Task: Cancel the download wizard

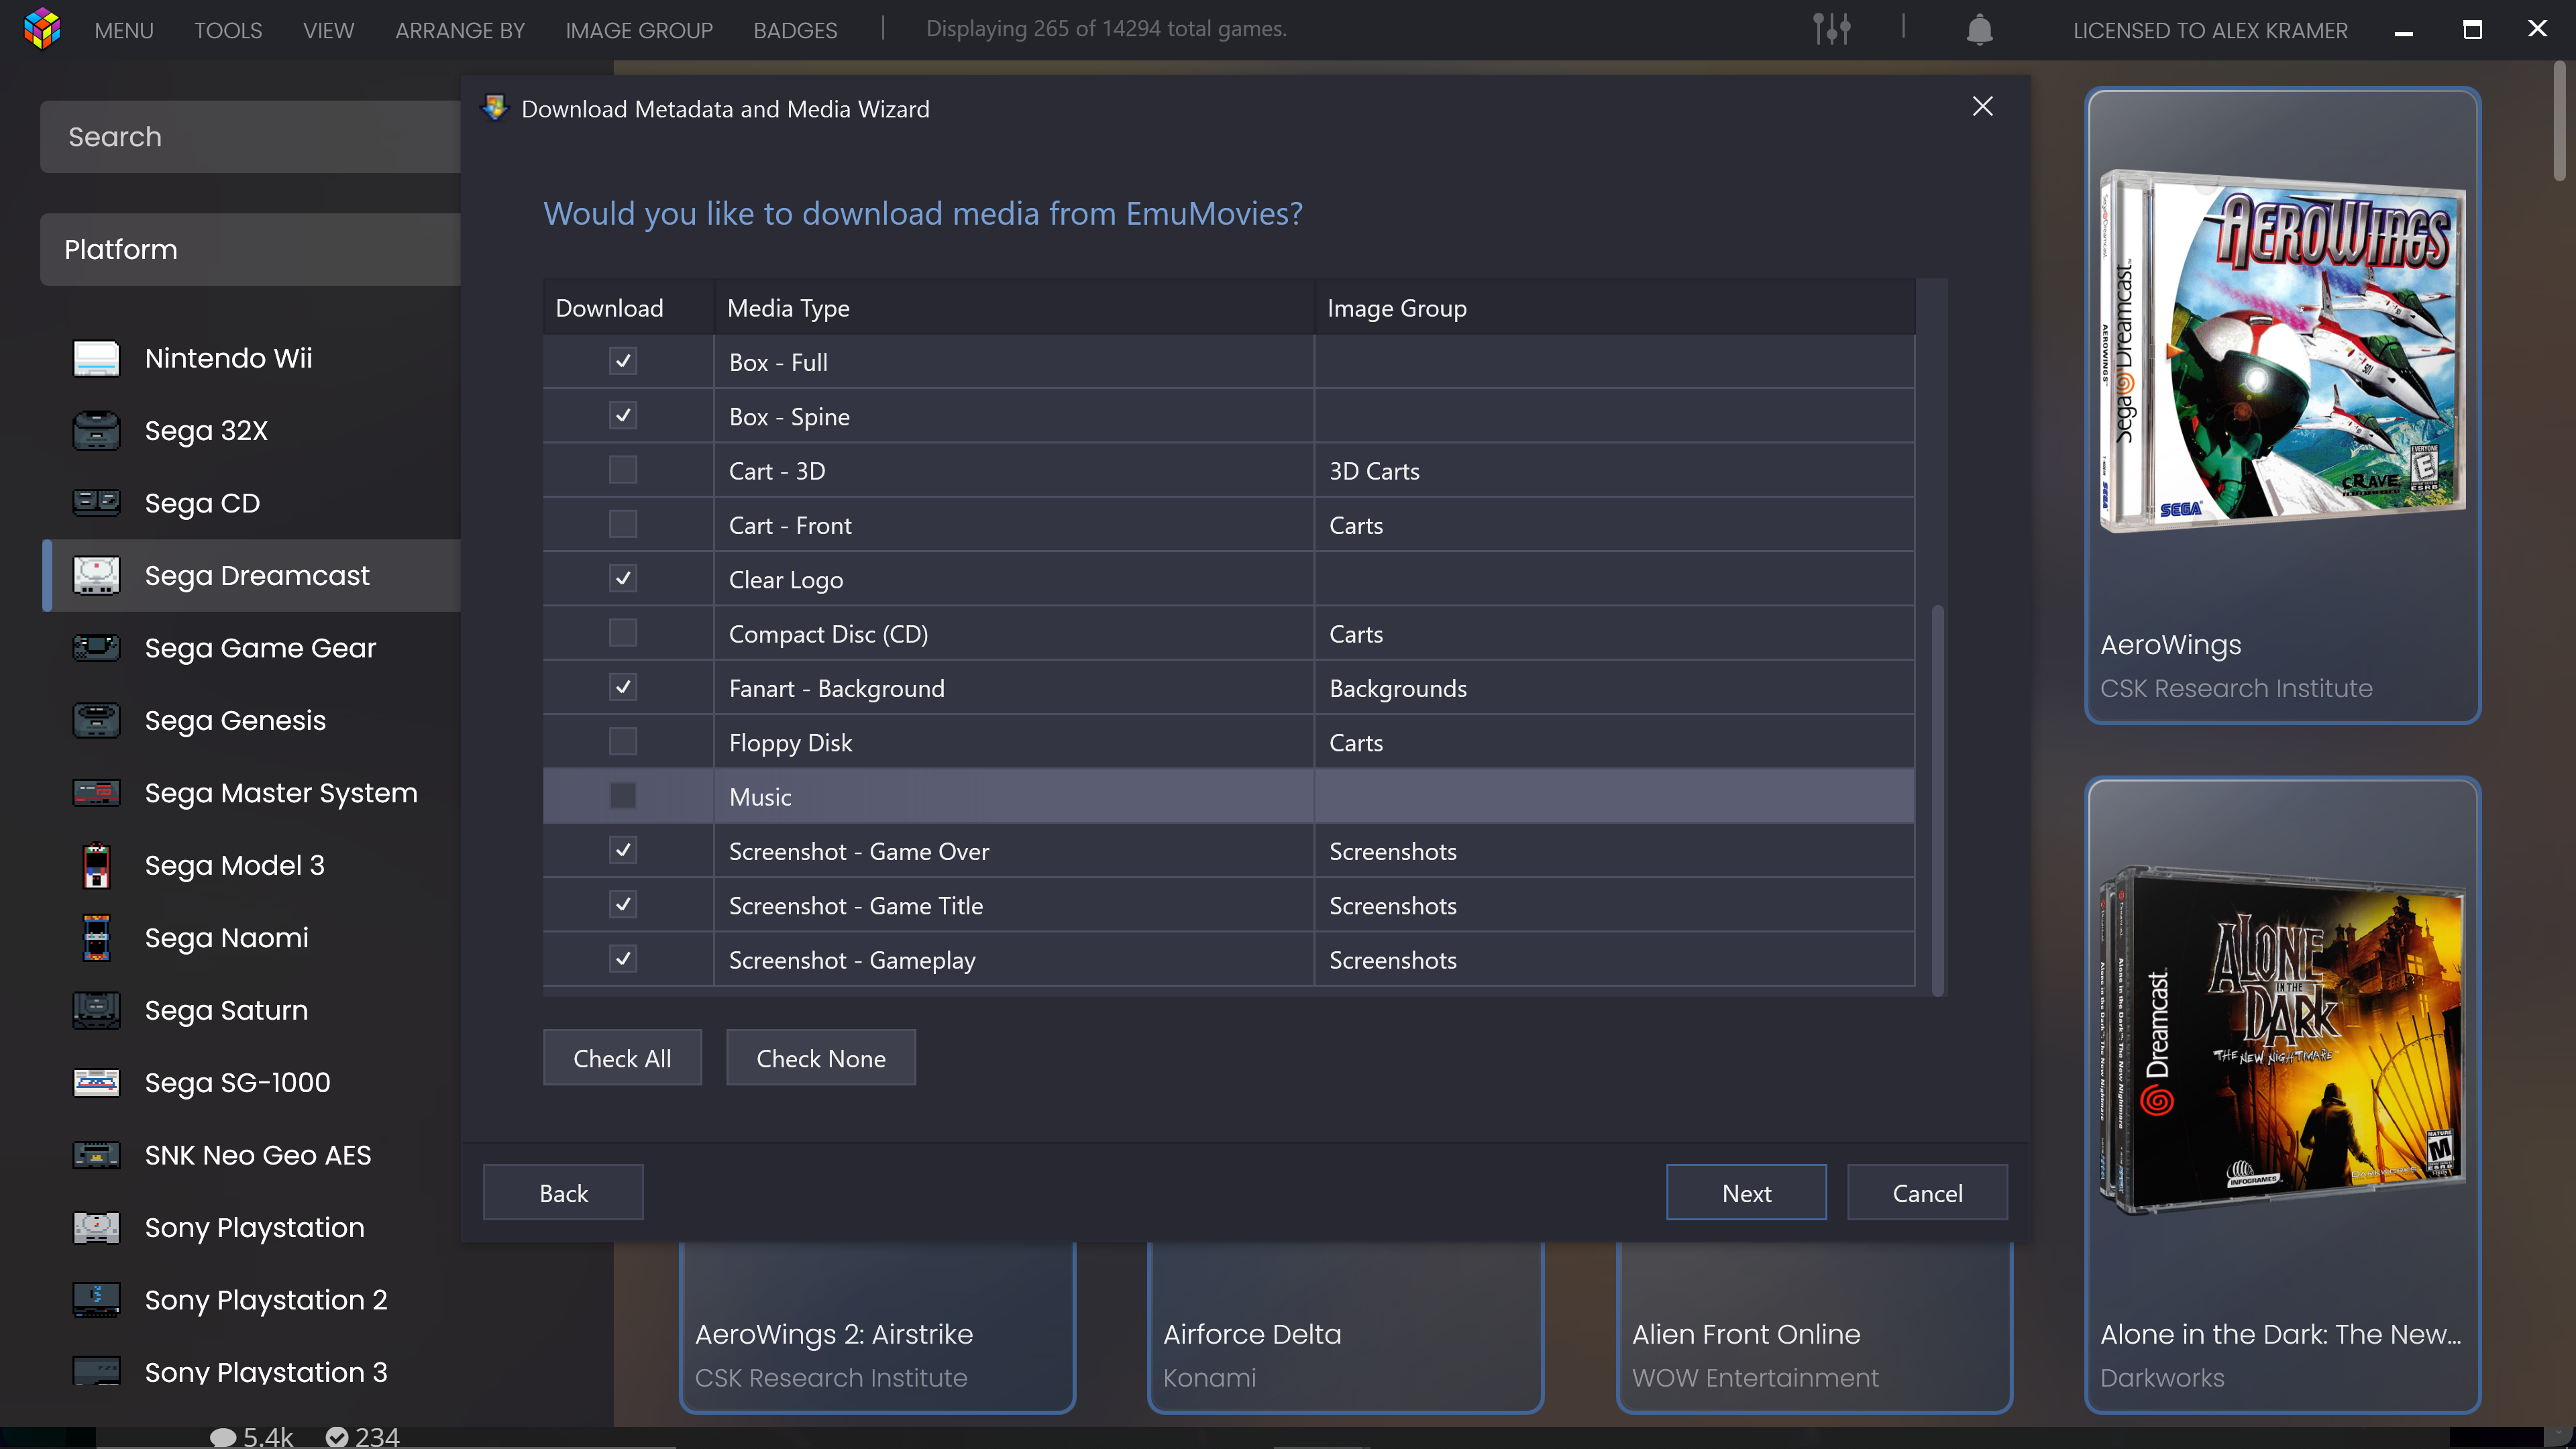Action: click(1927, 1192)
